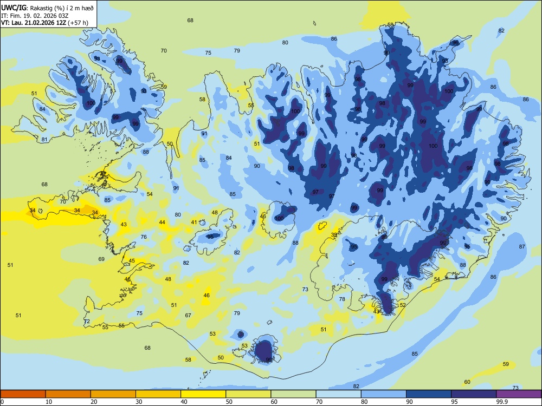Click the Westfjords value '81'
This screenshot has width=542, height=406.
pos(44,140)
